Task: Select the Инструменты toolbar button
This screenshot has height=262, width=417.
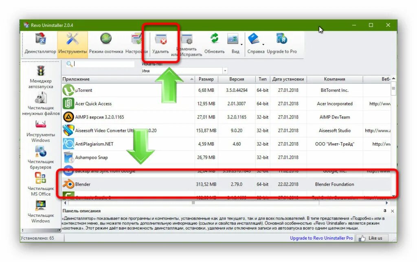Action: tap(72, 44)
